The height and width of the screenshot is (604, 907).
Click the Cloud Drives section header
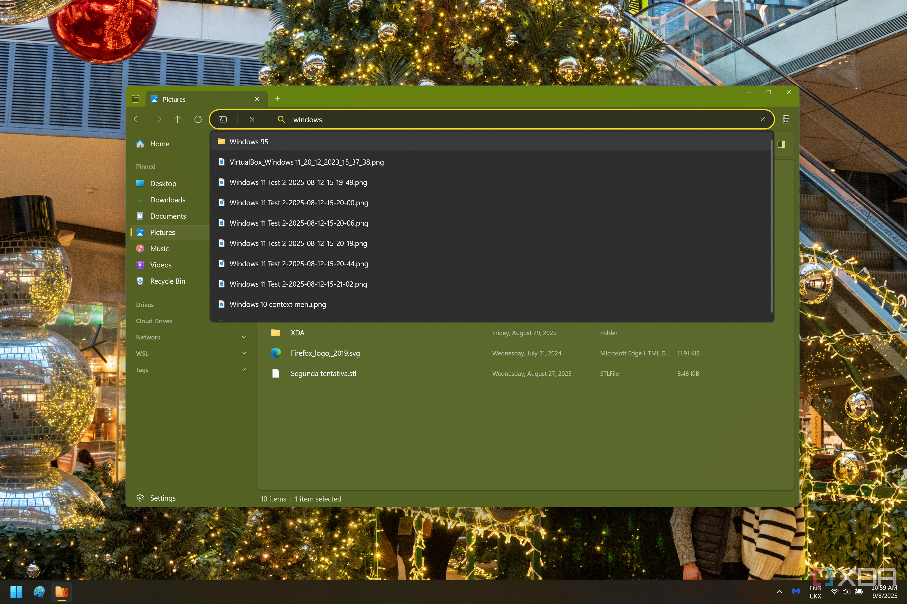[154, 321]
